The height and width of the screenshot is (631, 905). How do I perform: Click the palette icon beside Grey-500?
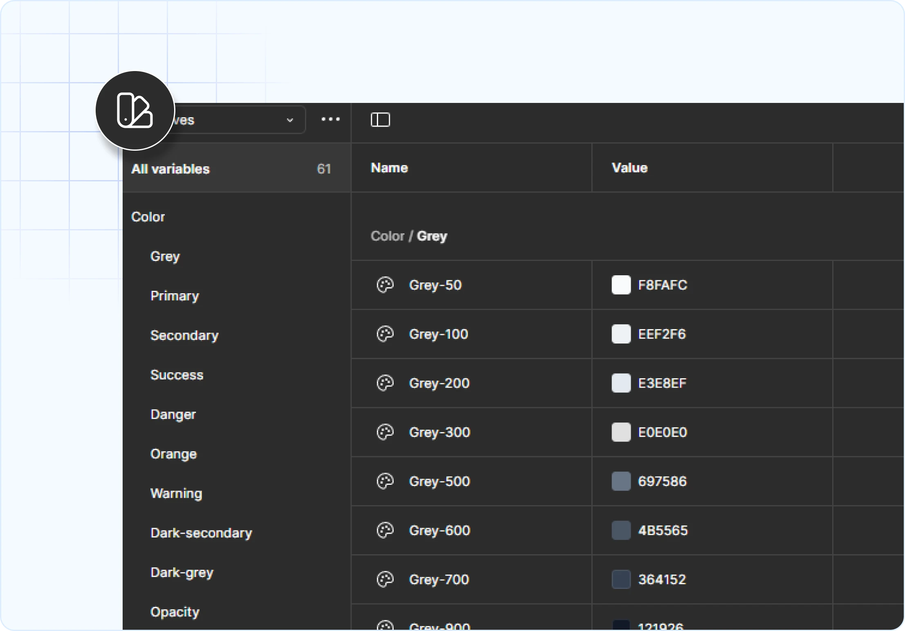click(x=385, y=481)
